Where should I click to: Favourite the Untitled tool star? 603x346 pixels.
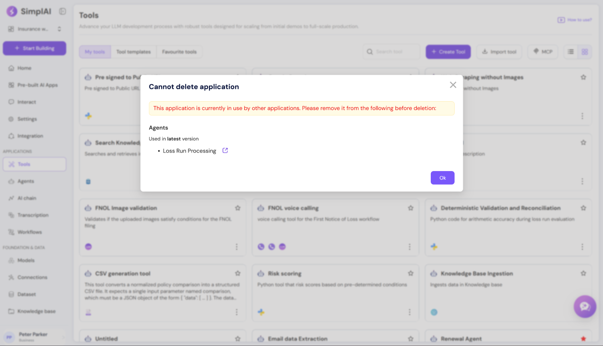(x=238, y=339)
